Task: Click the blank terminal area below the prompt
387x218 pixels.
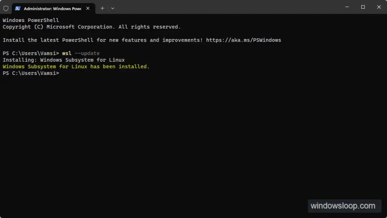Action: coord(189,144)
